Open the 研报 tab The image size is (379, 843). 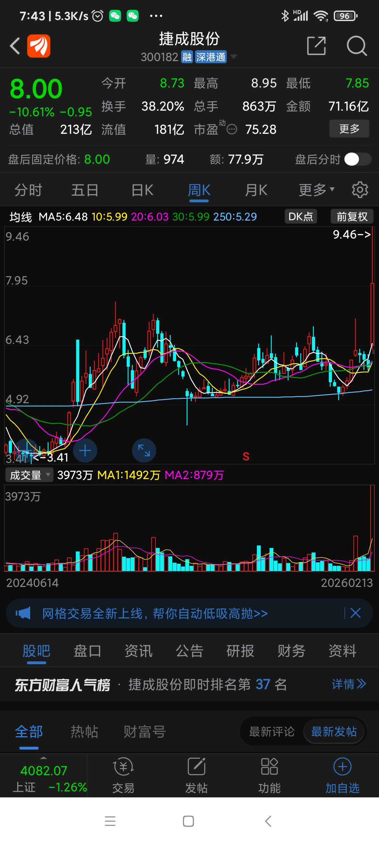240,651
